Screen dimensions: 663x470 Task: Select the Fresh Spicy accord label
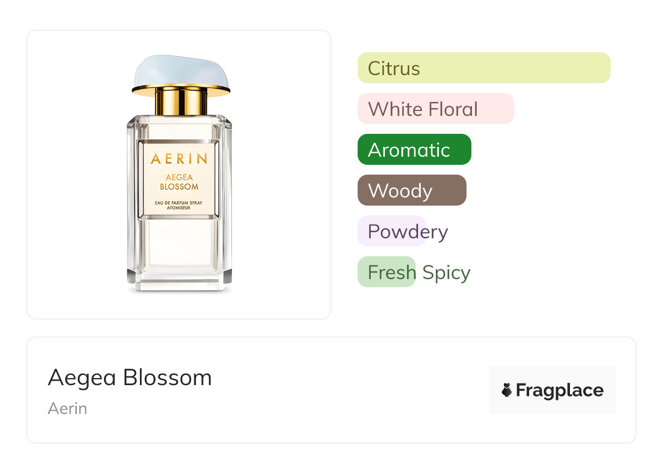tap(419, 273)
